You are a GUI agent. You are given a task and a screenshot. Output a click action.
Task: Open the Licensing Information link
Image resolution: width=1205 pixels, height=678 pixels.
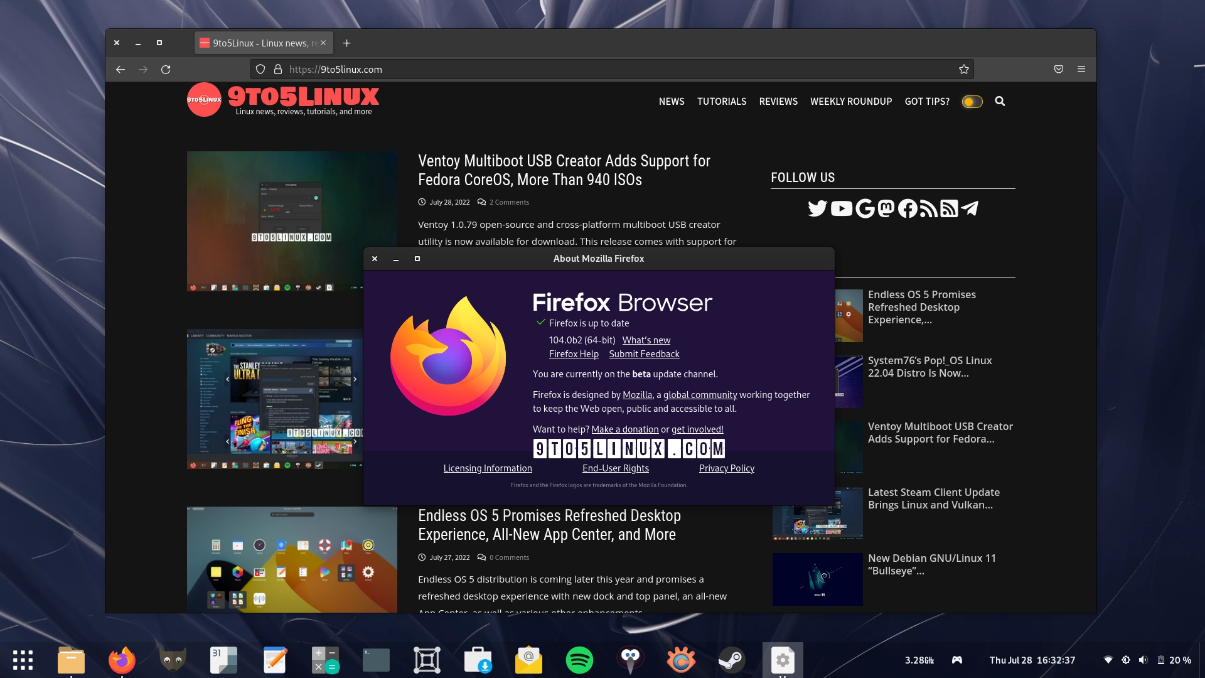(x=488, y=468)
